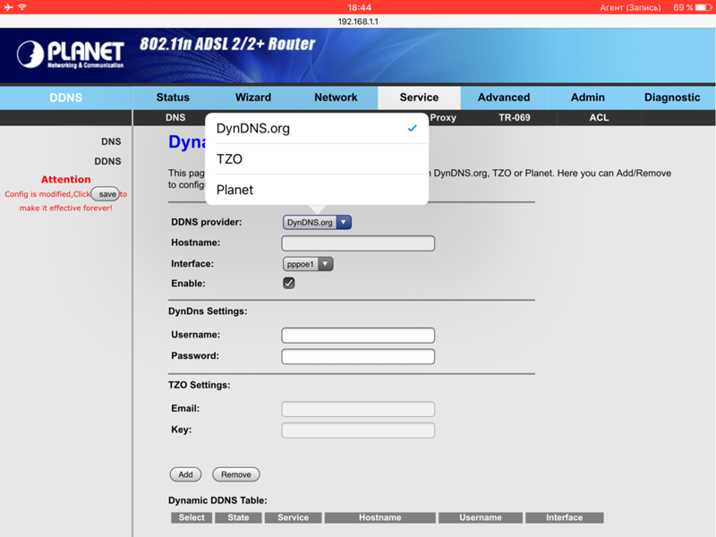716x537 pixels.
Task: Click the Planet logo in the header
Action: point(70,55)
